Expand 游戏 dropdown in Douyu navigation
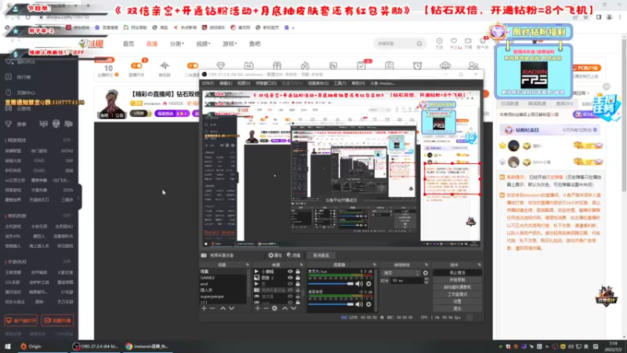This screenshot has height=353, width=627. (x=230, y=44)
